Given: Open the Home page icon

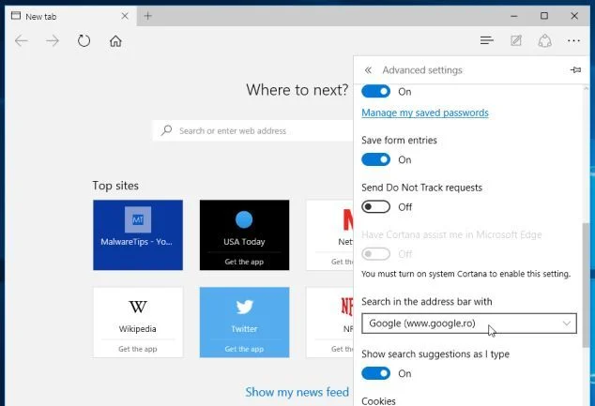Looking at the screenshot, I should click(x=115, y=40).
